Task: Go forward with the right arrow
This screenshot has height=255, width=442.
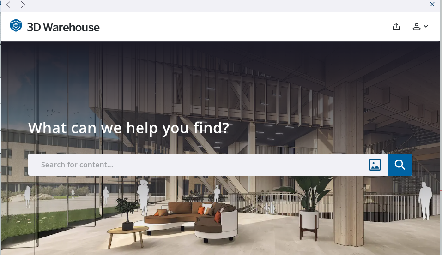Action: (23, 5)
